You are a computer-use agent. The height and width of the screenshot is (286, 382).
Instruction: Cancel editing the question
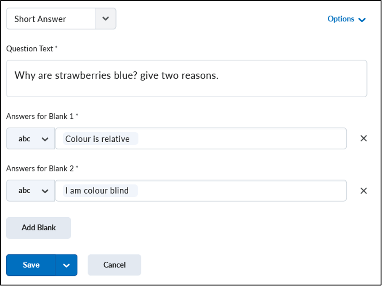pyautogui.click(x=114, y=265)
